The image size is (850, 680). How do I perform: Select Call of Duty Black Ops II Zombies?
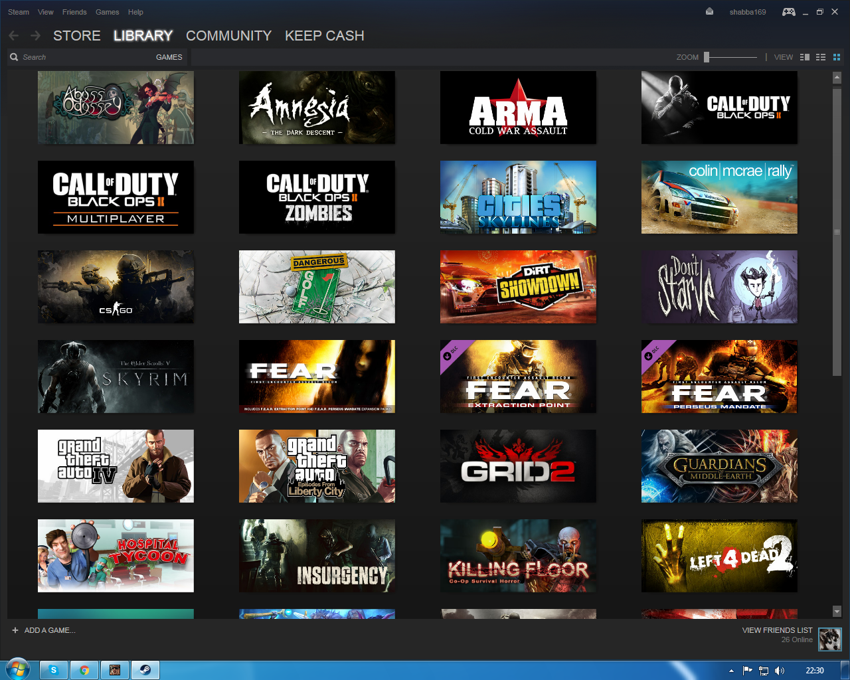317,197
